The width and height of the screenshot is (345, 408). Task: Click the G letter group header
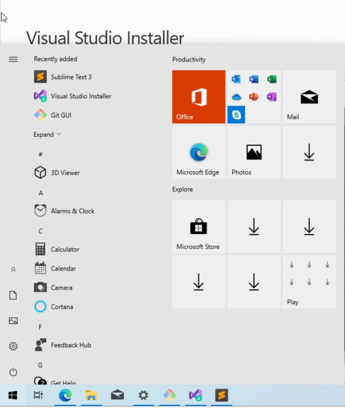pos(40,365)
